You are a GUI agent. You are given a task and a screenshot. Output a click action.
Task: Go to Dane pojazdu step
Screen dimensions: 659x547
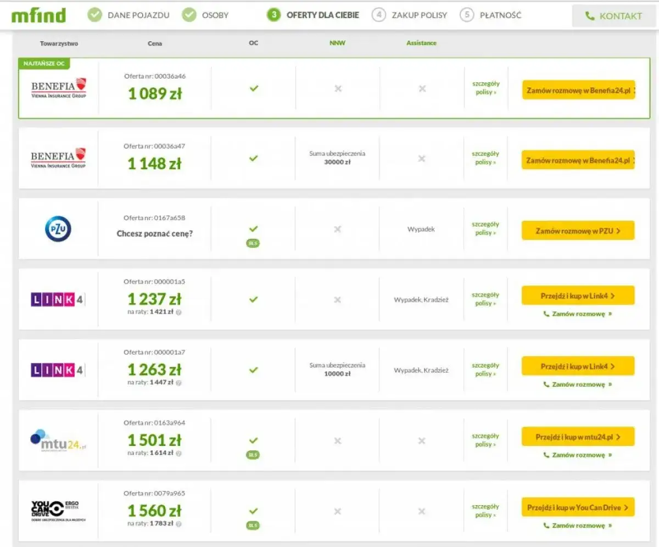[x=130, y=15]
